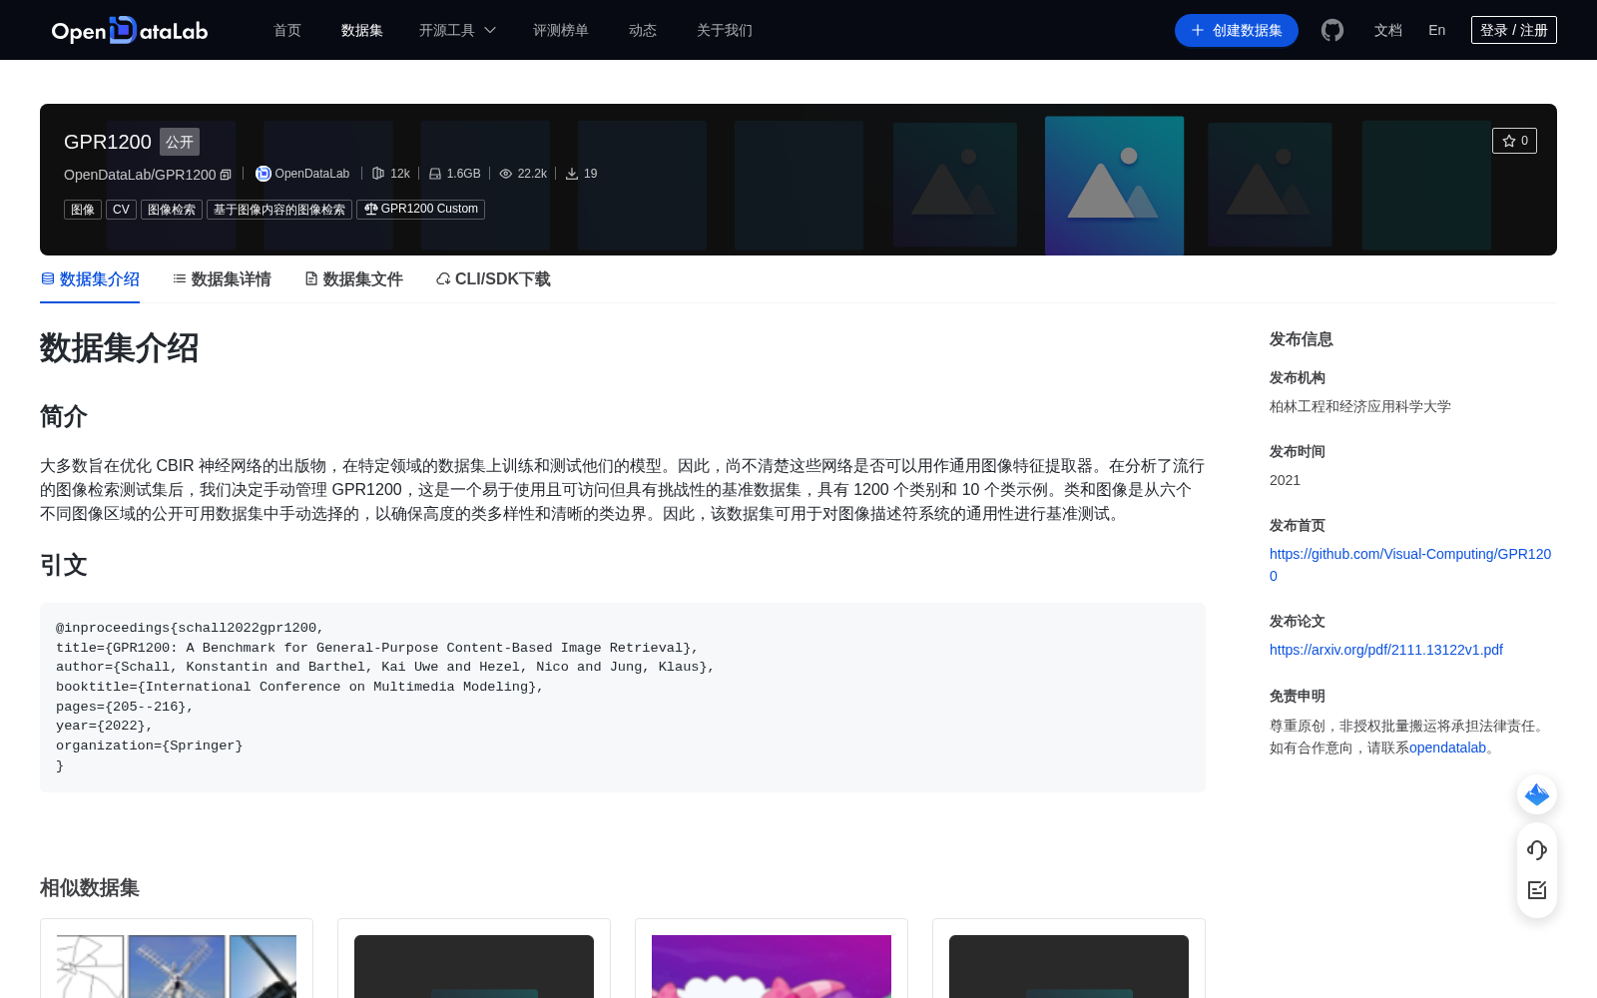The width and height of the screenshot is (1597, 998).
Task: Click the OpenDataLab/GPR1200 path text
Action: pos(140,175)
